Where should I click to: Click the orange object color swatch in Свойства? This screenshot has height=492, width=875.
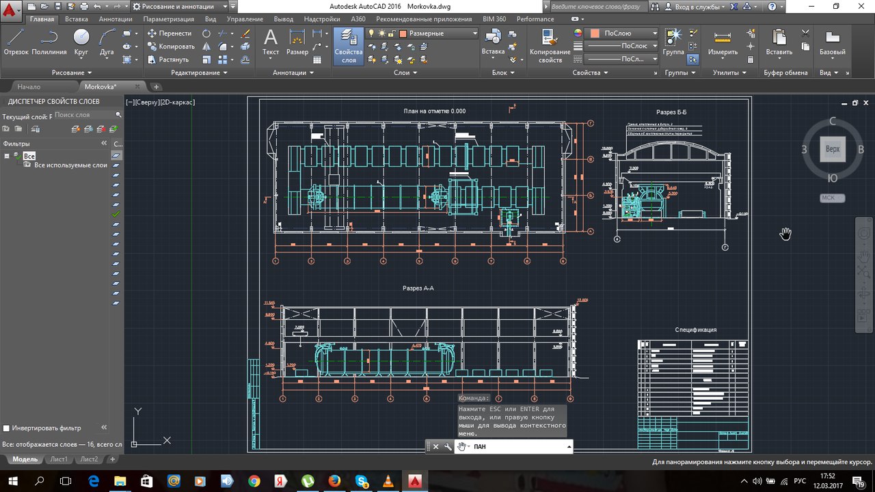click(x=595, y=33)
